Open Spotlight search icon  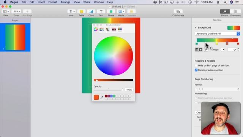pyautogui.click(x=225, y=2)
